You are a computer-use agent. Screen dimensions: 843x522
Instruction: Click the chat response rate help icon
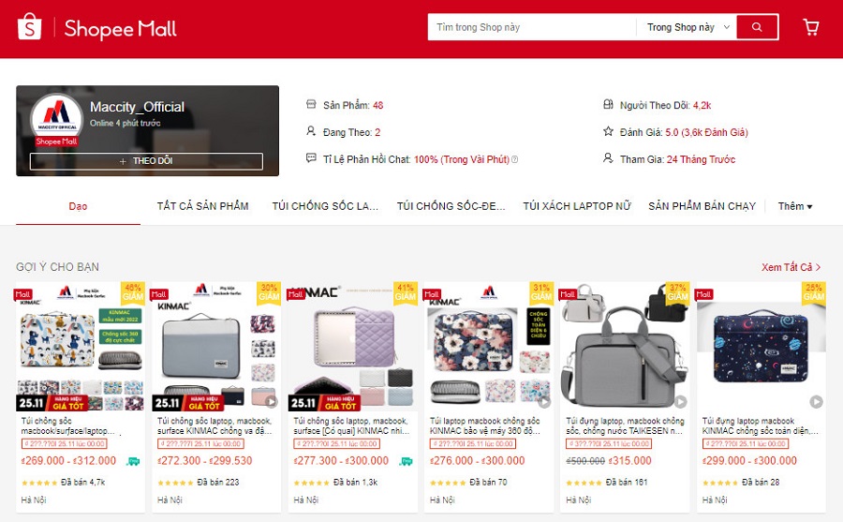(514, 159)
